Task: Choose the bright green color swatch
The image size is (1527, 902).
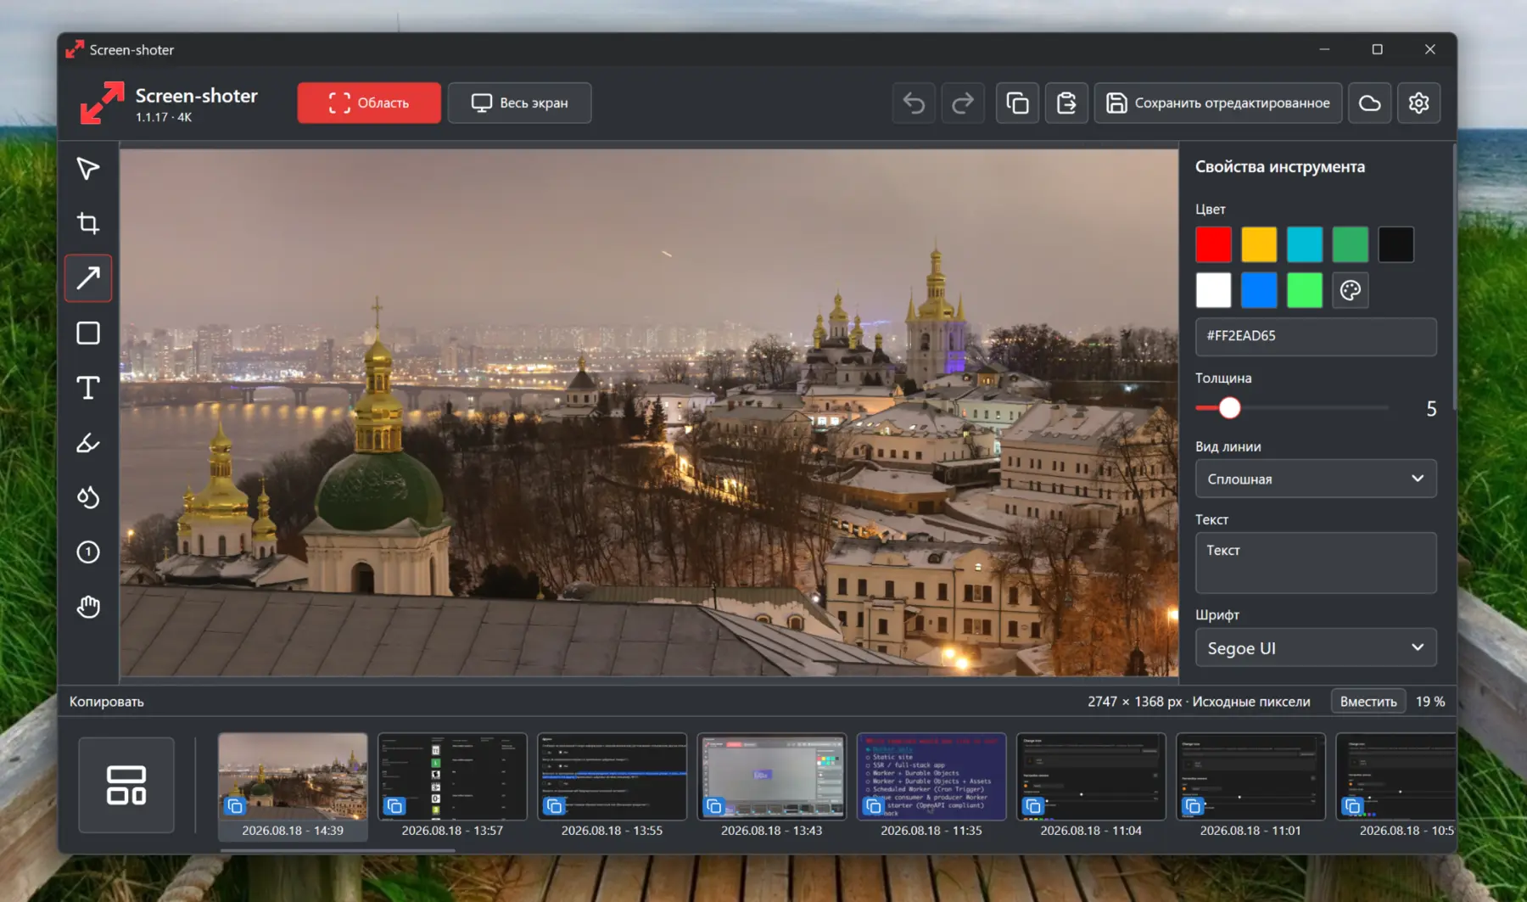Action: (x=1305, y=290)
